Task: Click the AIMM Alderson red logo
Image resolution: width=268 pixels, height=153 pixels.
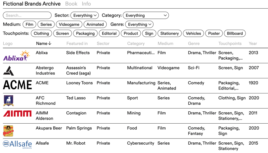Action: (x=17, y=113)
